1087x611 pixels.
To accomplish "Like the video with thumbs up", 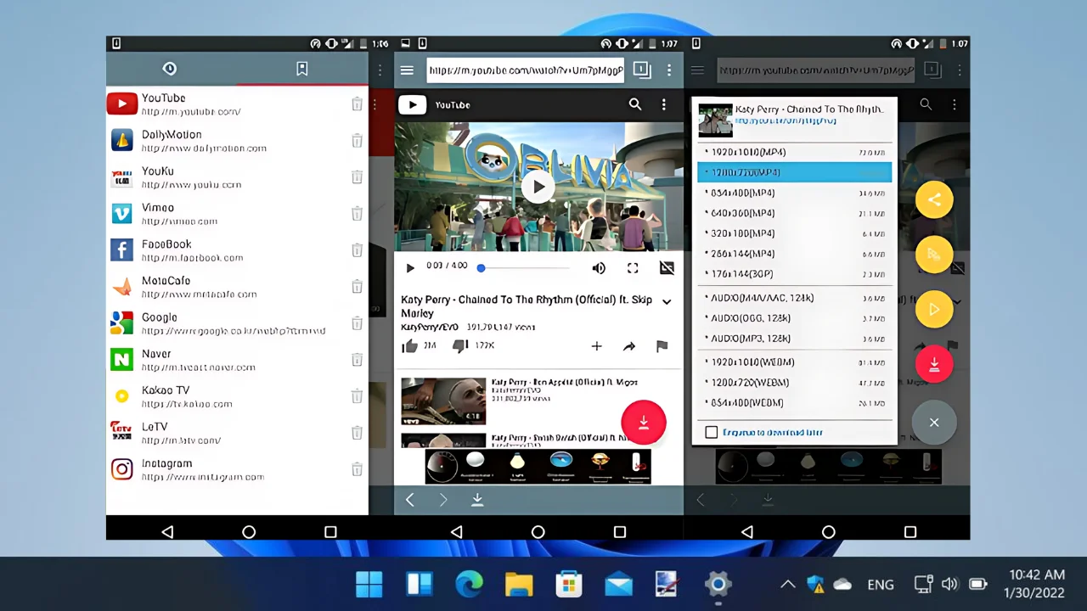I will pyautogui.click(x=410, y=346).
